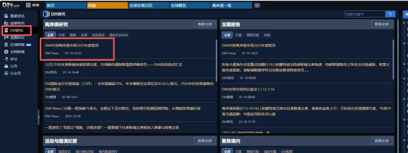Switch to the 全球宏观日历 tab
This screenshot has height=153, width=408.
tap(149, 5)
